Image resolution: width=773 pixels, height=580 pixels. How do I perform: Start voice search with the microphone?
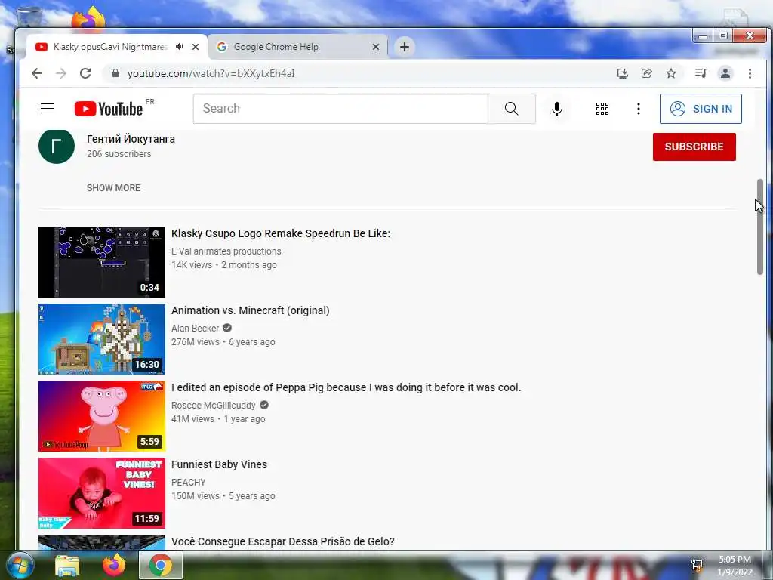557,109
